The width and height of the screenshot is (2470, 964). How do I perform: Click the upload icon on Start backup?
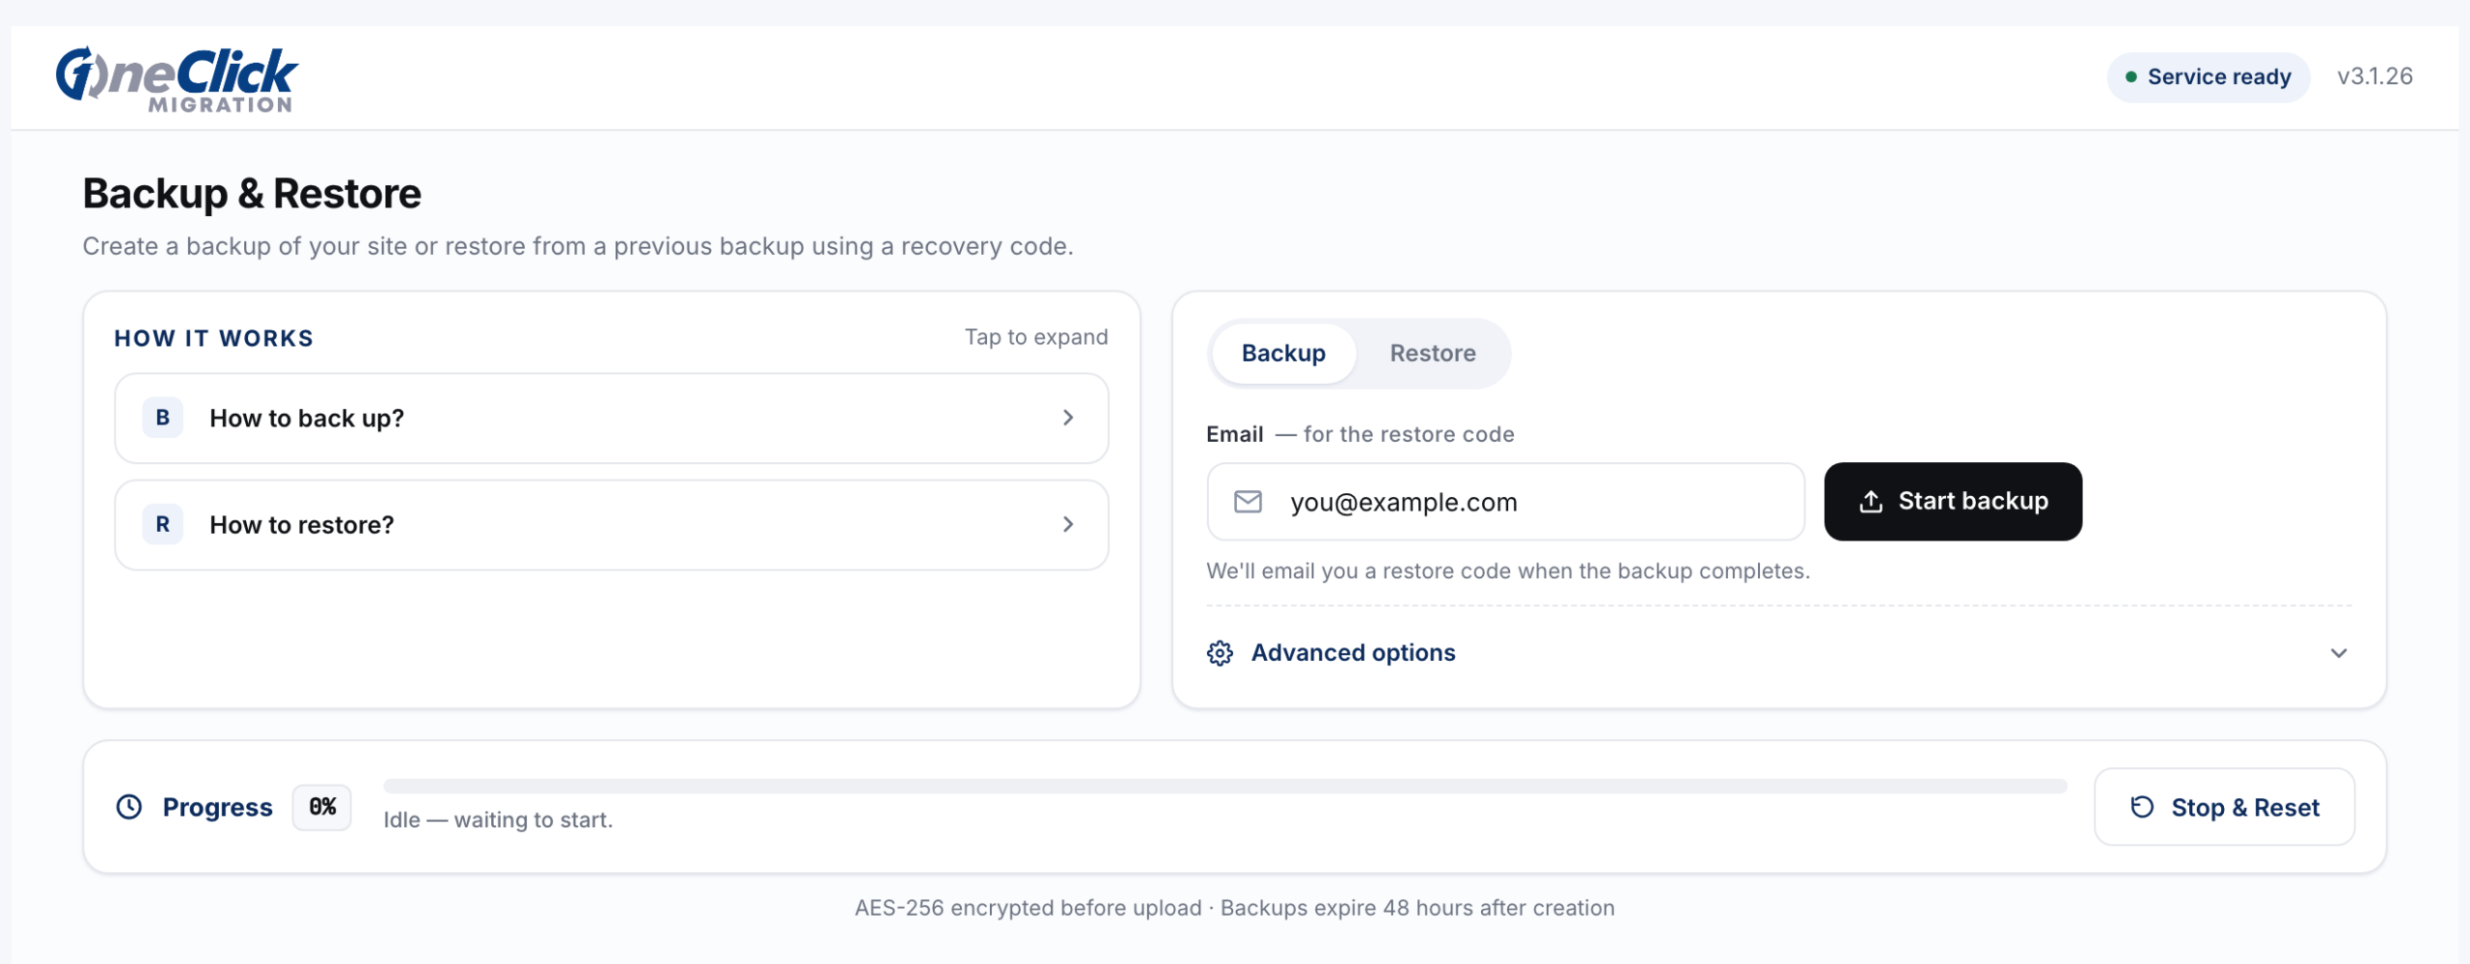pos(1871,502)
